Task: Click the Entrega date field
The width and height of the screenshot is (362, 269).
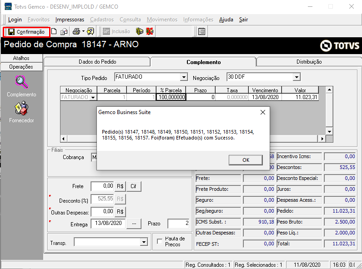Action: [x=108, y=223]
